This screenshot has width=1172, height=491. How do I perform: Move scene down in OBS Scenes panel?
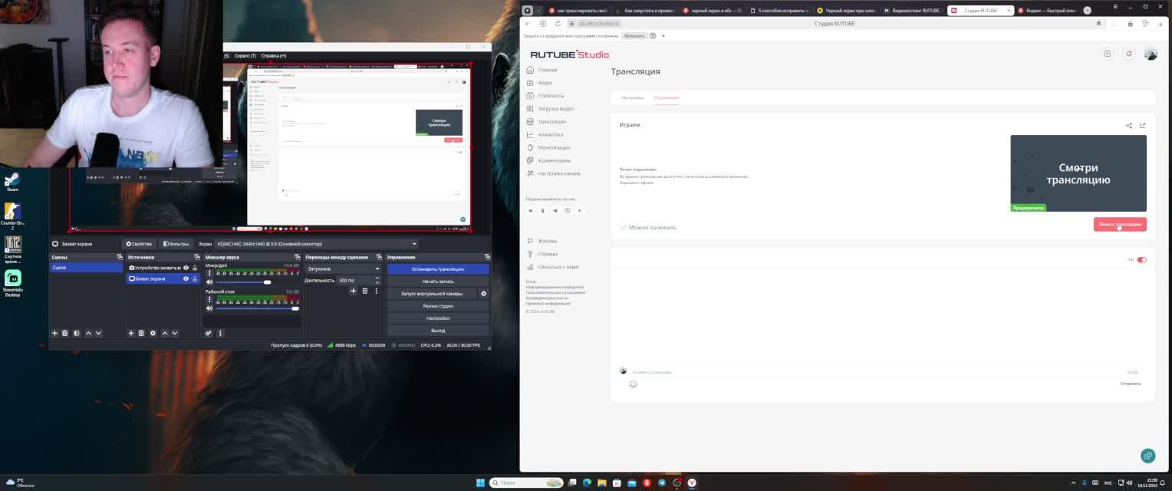(x=98, y=333)
